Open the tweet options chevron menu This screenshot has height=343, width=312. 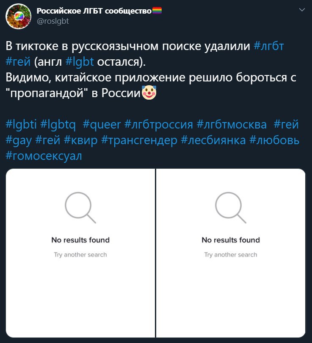[302, 10]
